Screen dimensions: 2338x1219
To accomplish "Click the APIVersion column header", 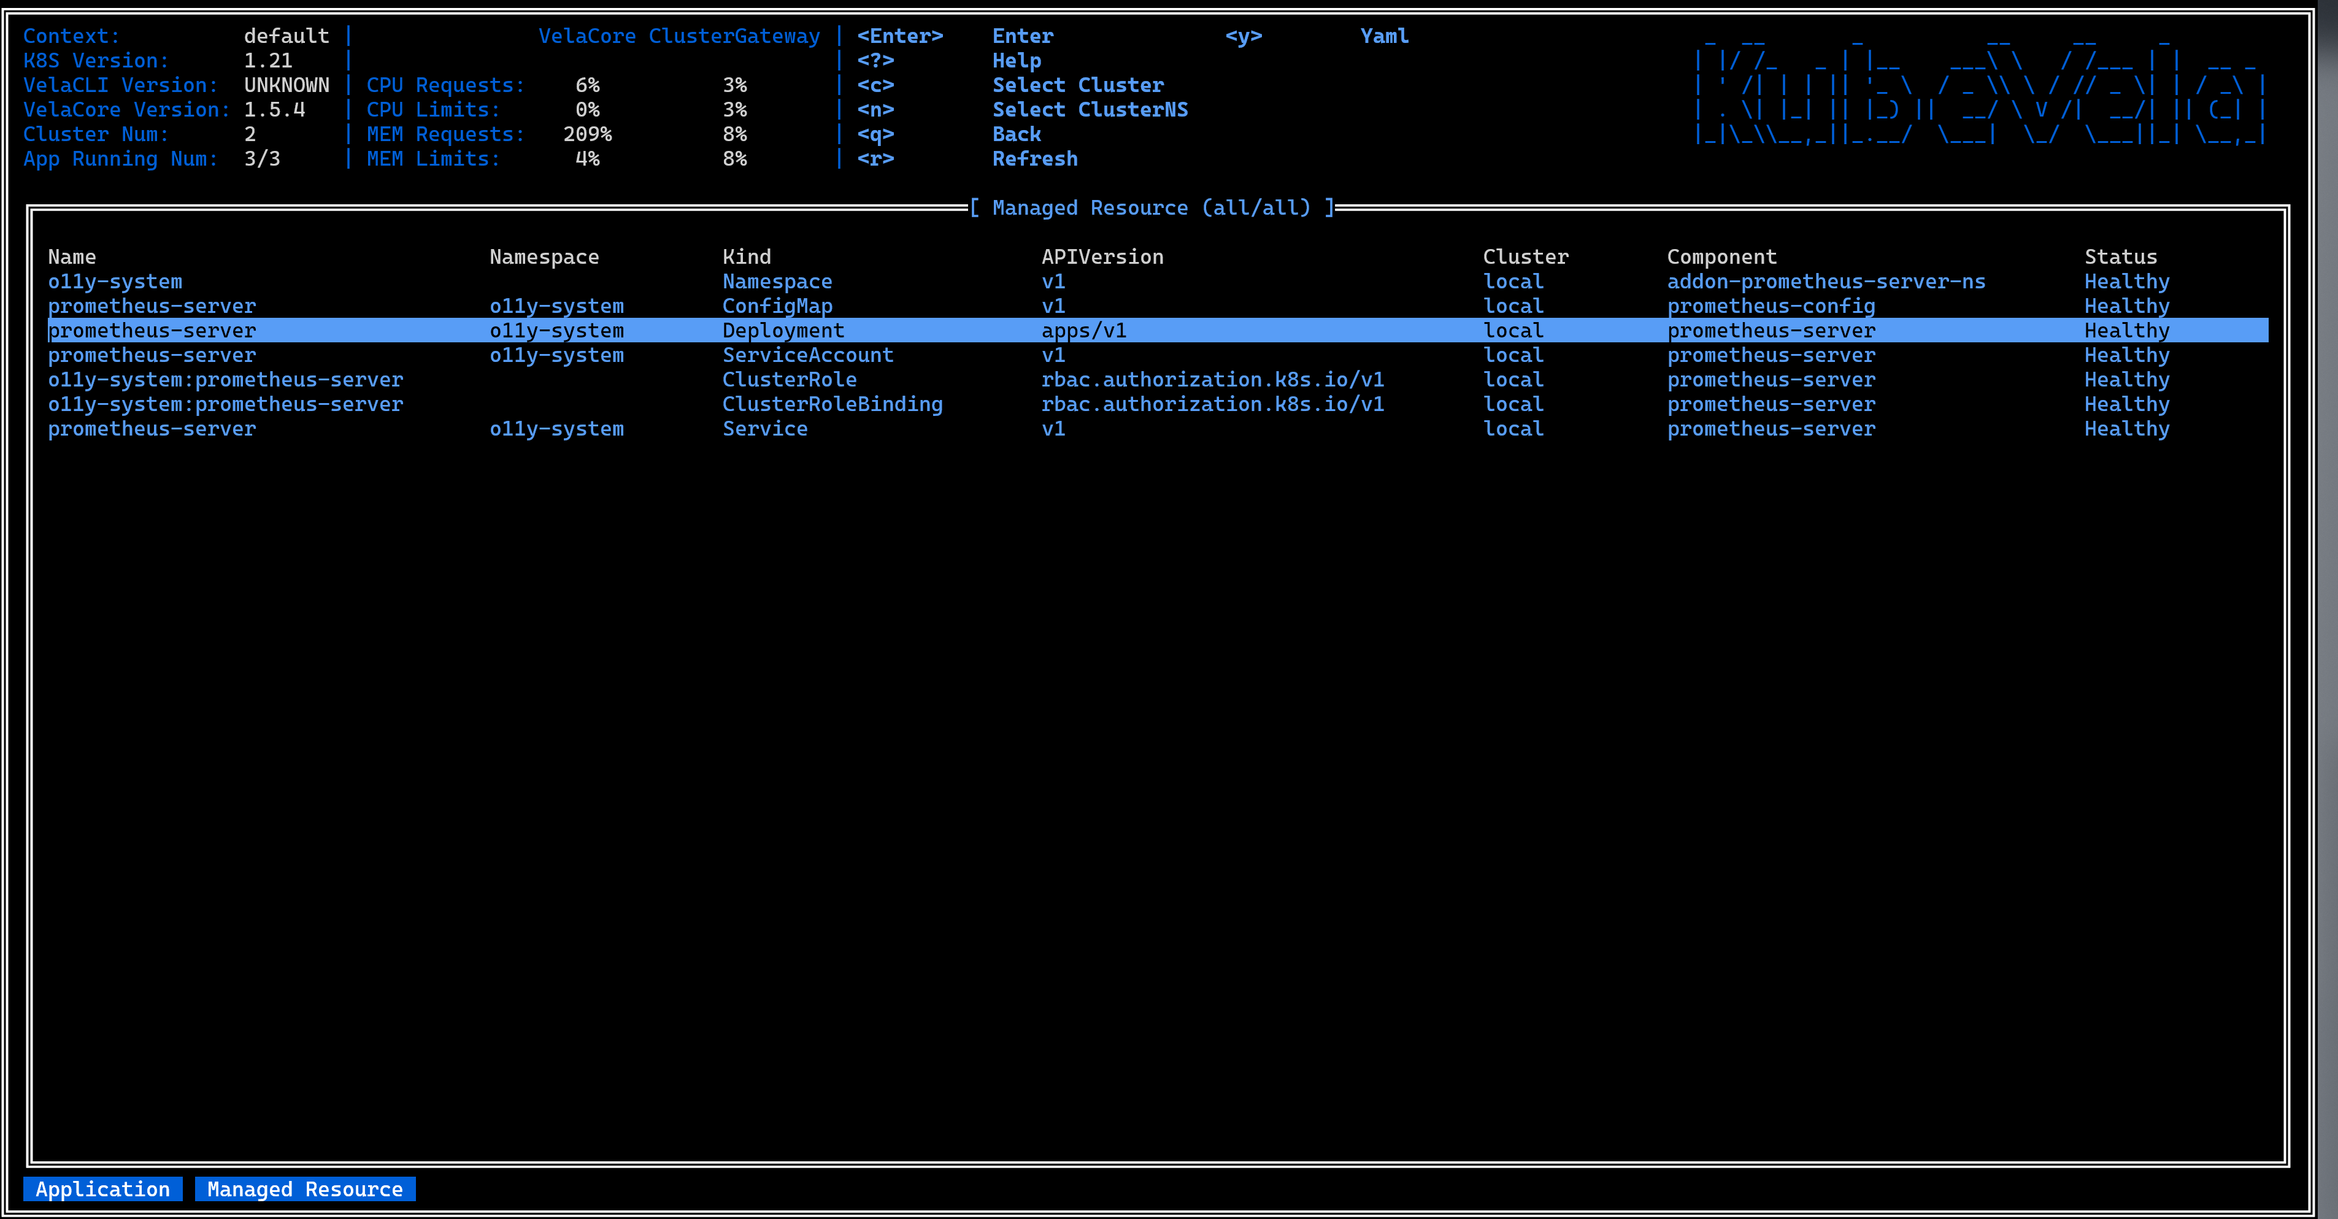I will click(x=1103, y=257).
